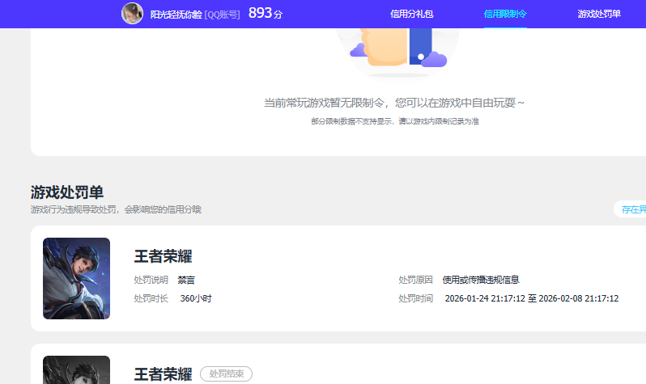Viewport: 646px width, 384px height.
Task: Click the 360小时 duration value
Action: pyautogui.click(x=196, y=298)
